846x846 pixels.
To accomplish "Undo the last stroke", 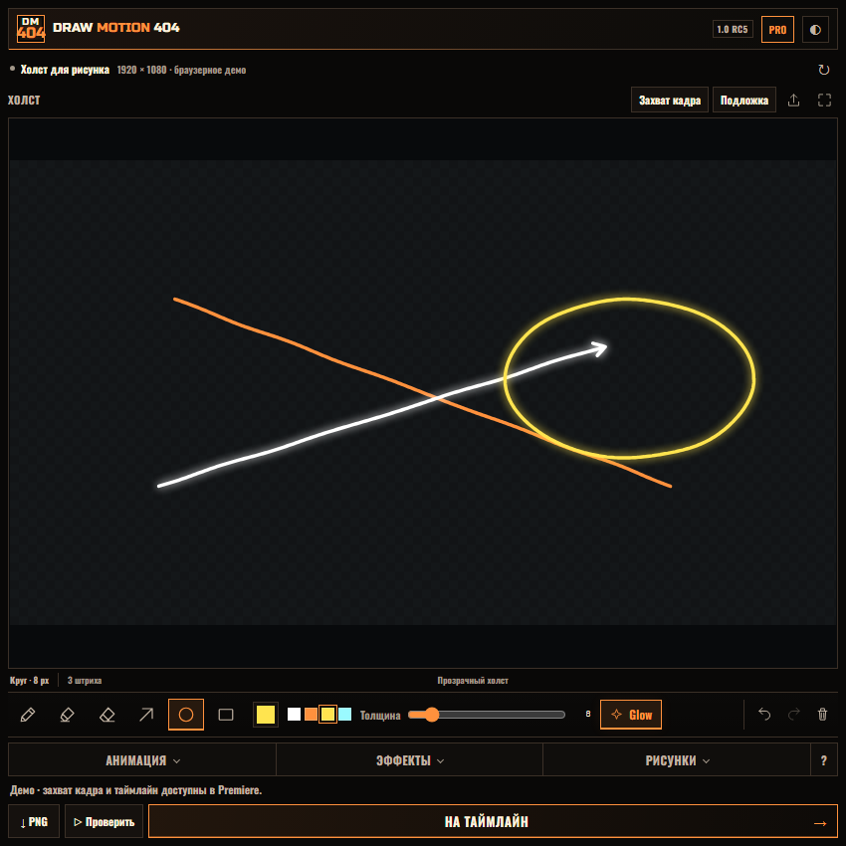I will pos(764,715).
